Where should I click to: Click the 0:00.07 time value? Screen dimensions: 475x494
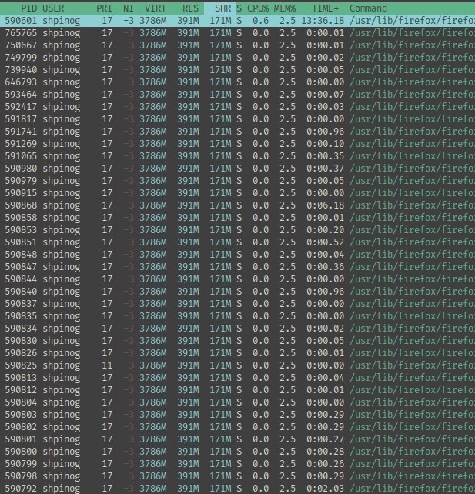coord(325,94)
